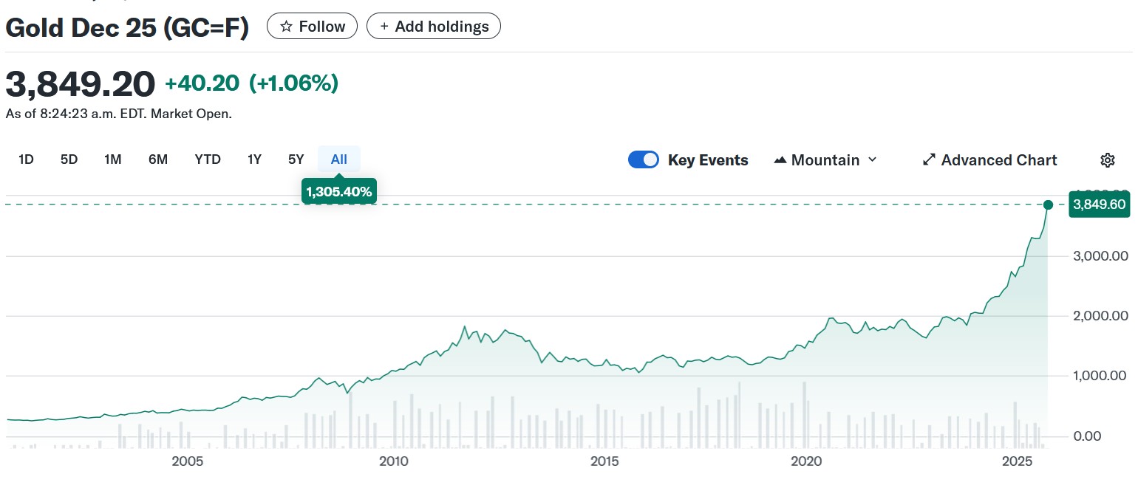This screenshot has height=488, width=1138.
Task: Click the current price dot on chart
Action: coord(1048,205)
